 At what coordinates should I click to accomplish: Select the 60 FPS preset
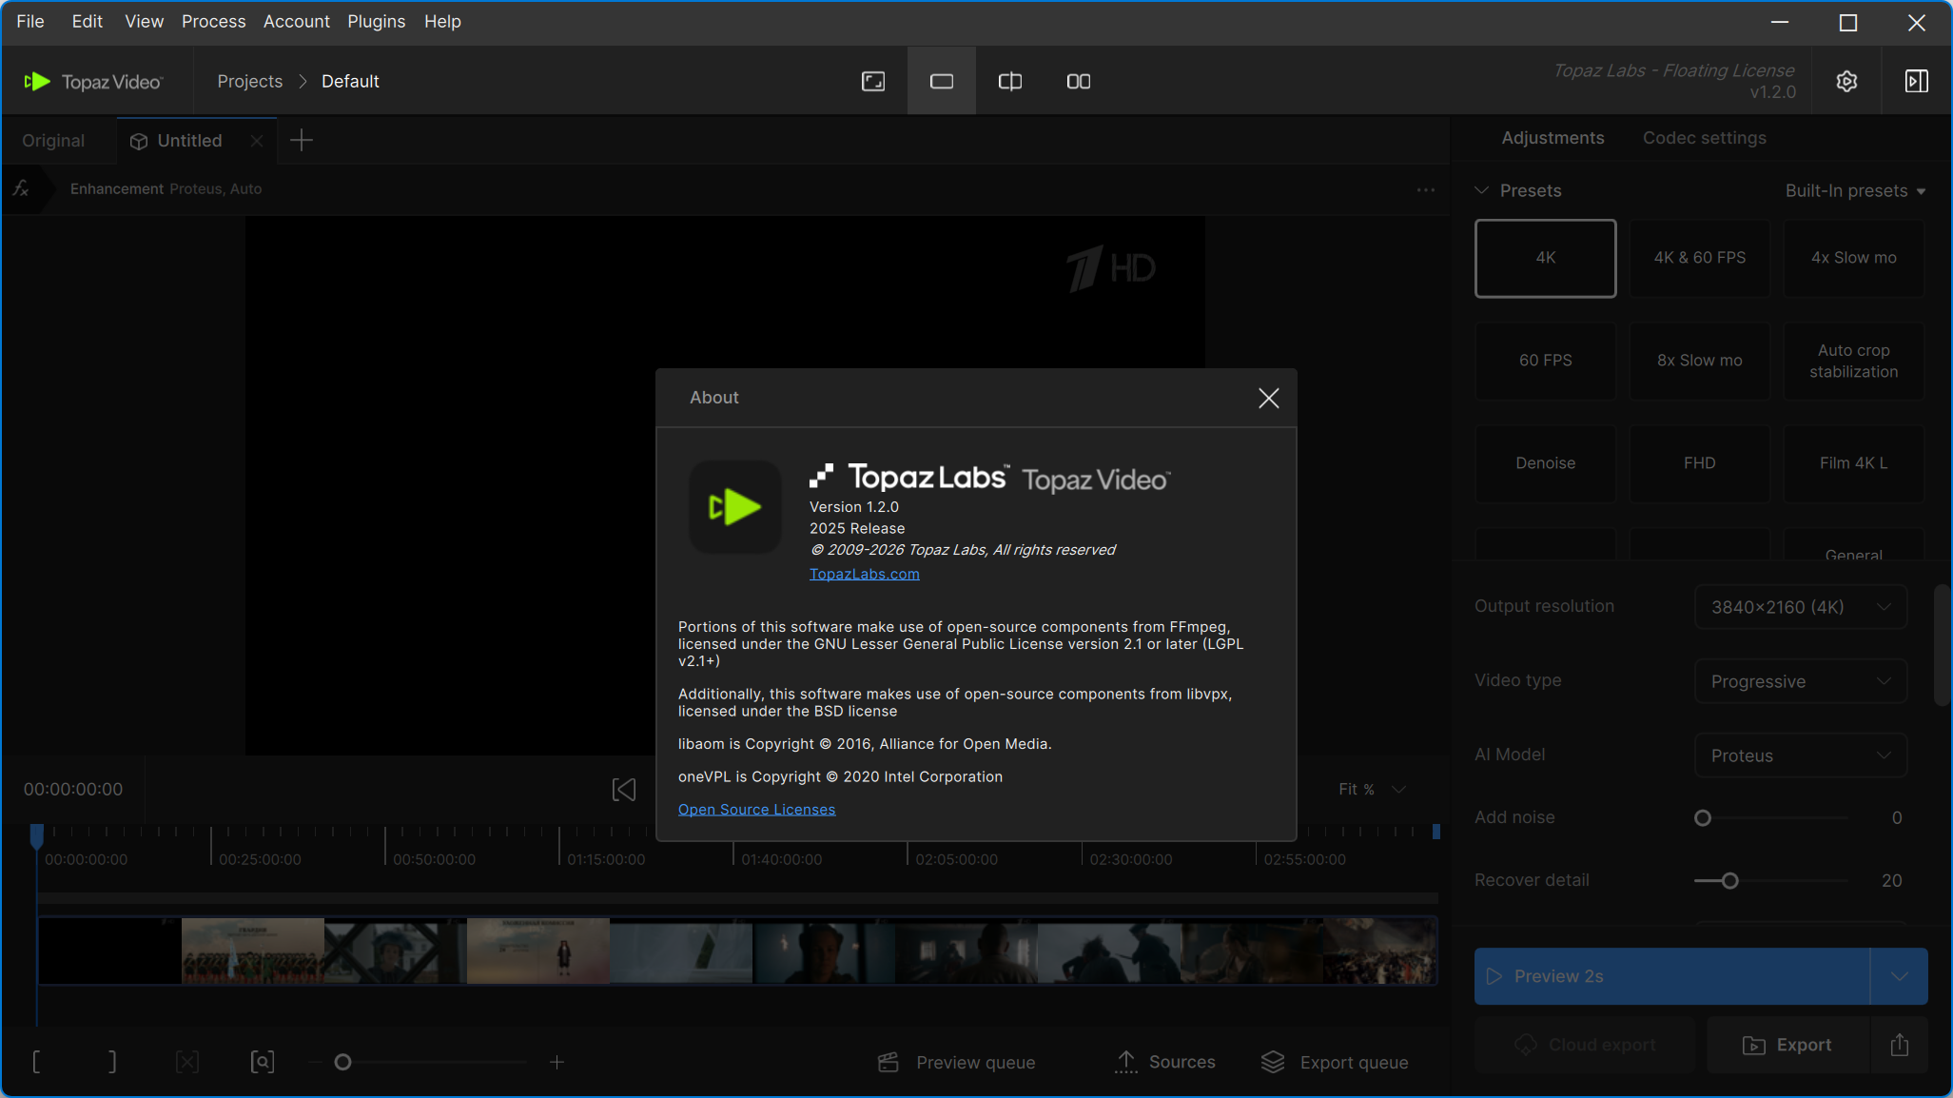point(1545,361)
